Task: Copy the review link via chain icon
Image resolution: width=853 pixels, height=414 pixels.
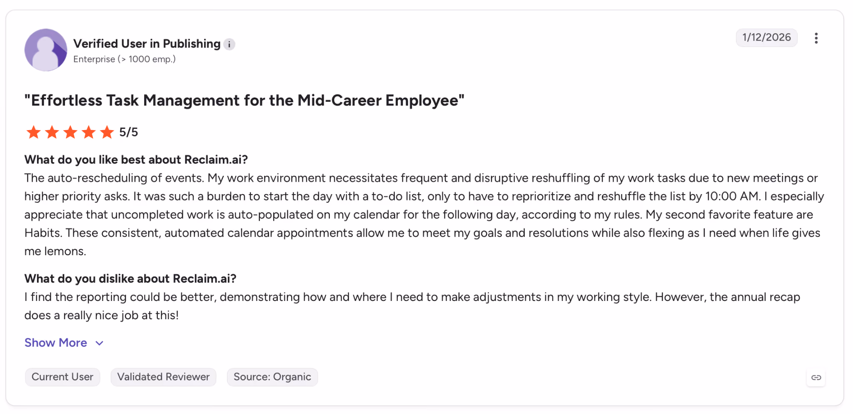Action: [x=816, y=377]
